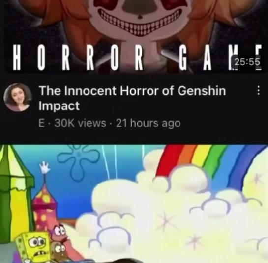Open 'The Innocent Horror of Genshin Impact' title
The width and height of the screenshot is (268, 263).
click(132, 98)
